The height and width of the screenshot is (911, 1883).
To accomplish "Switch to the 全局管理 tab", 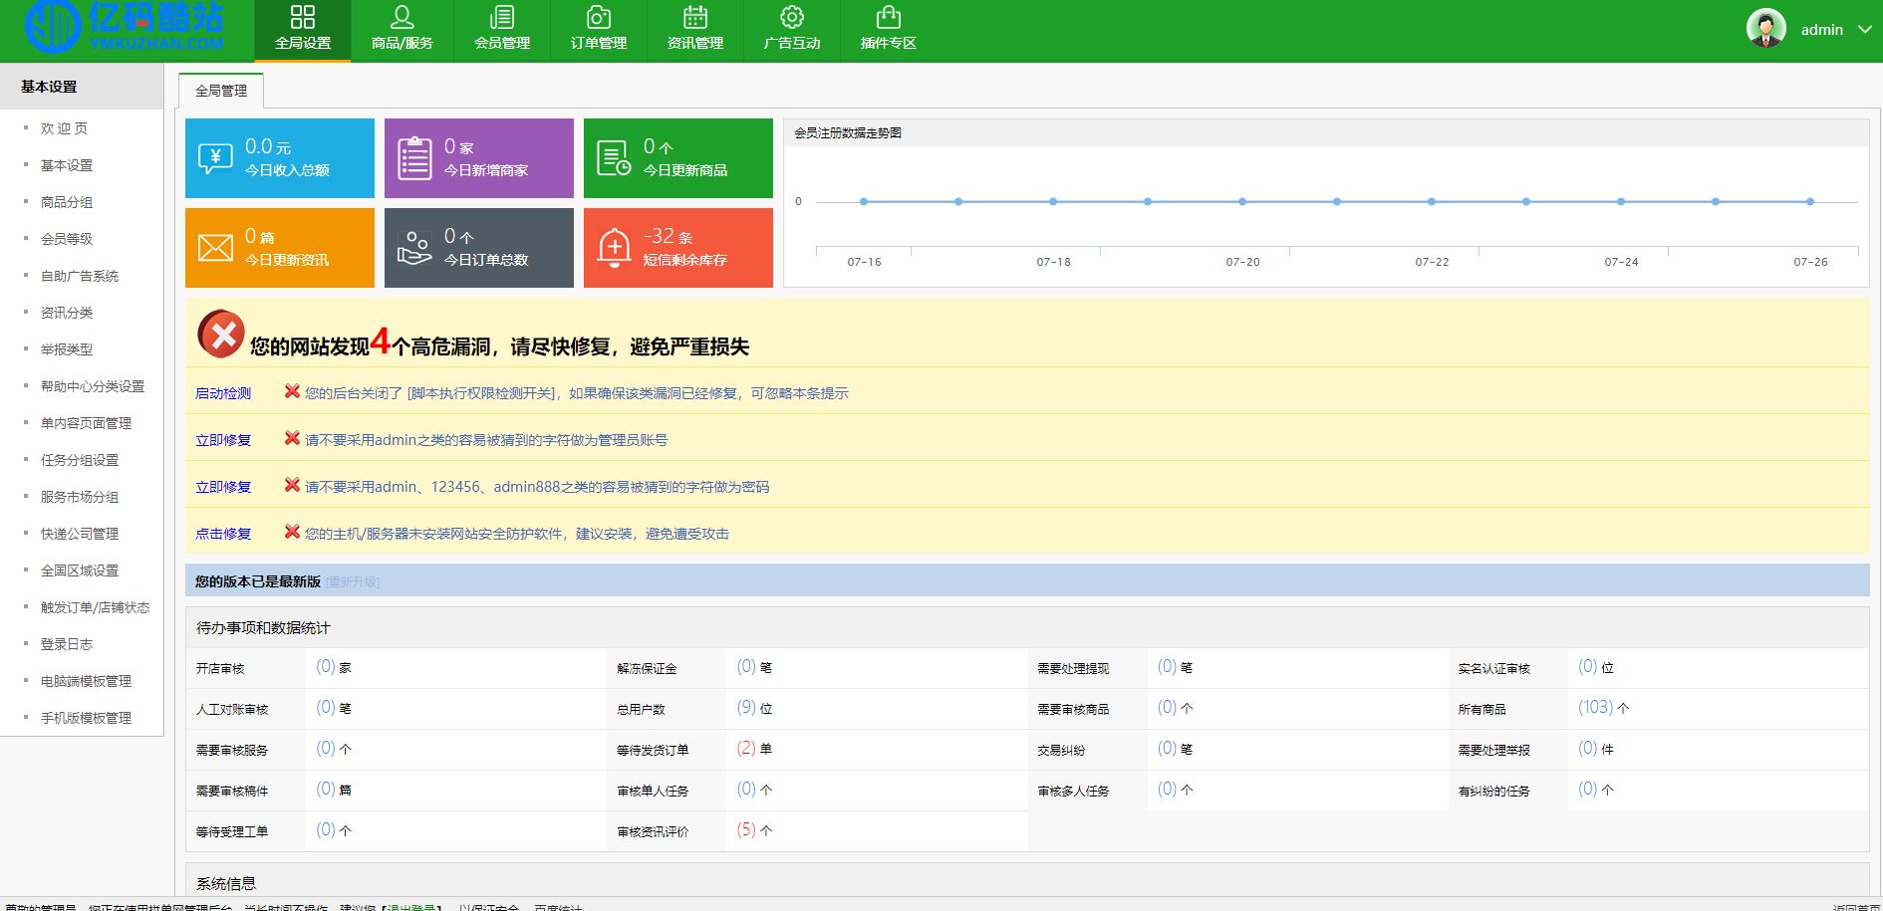I will click(221, 91).
